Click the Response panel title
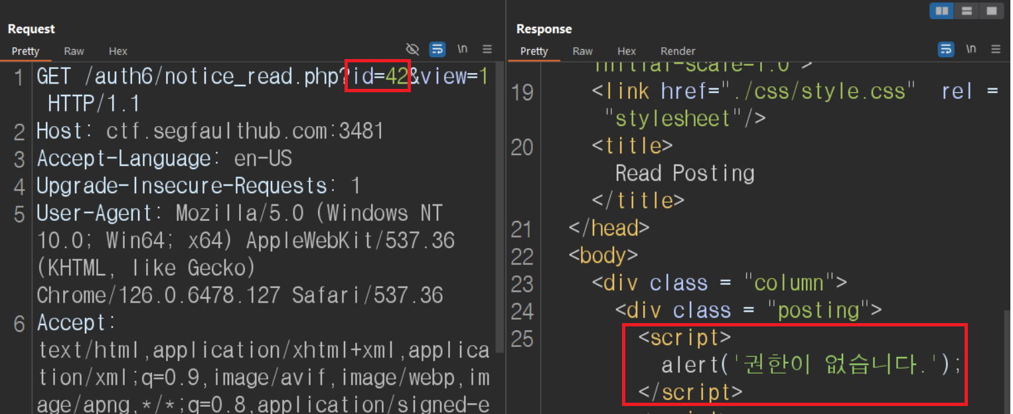Image resolution: width=1013 pixels, height=414 pixels. [544, 29]
